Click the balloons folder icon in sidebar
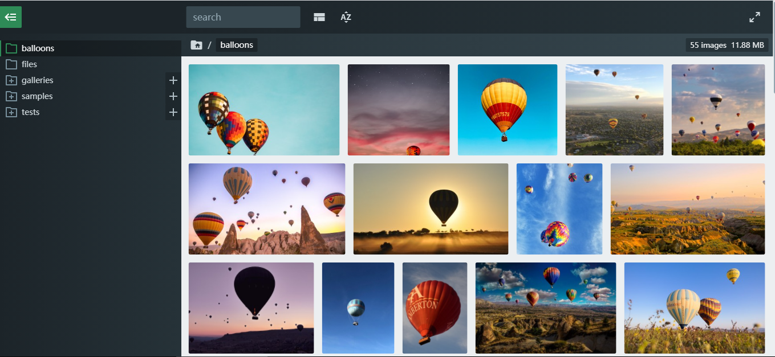This screenshot has height=357, width=775. 11,48
